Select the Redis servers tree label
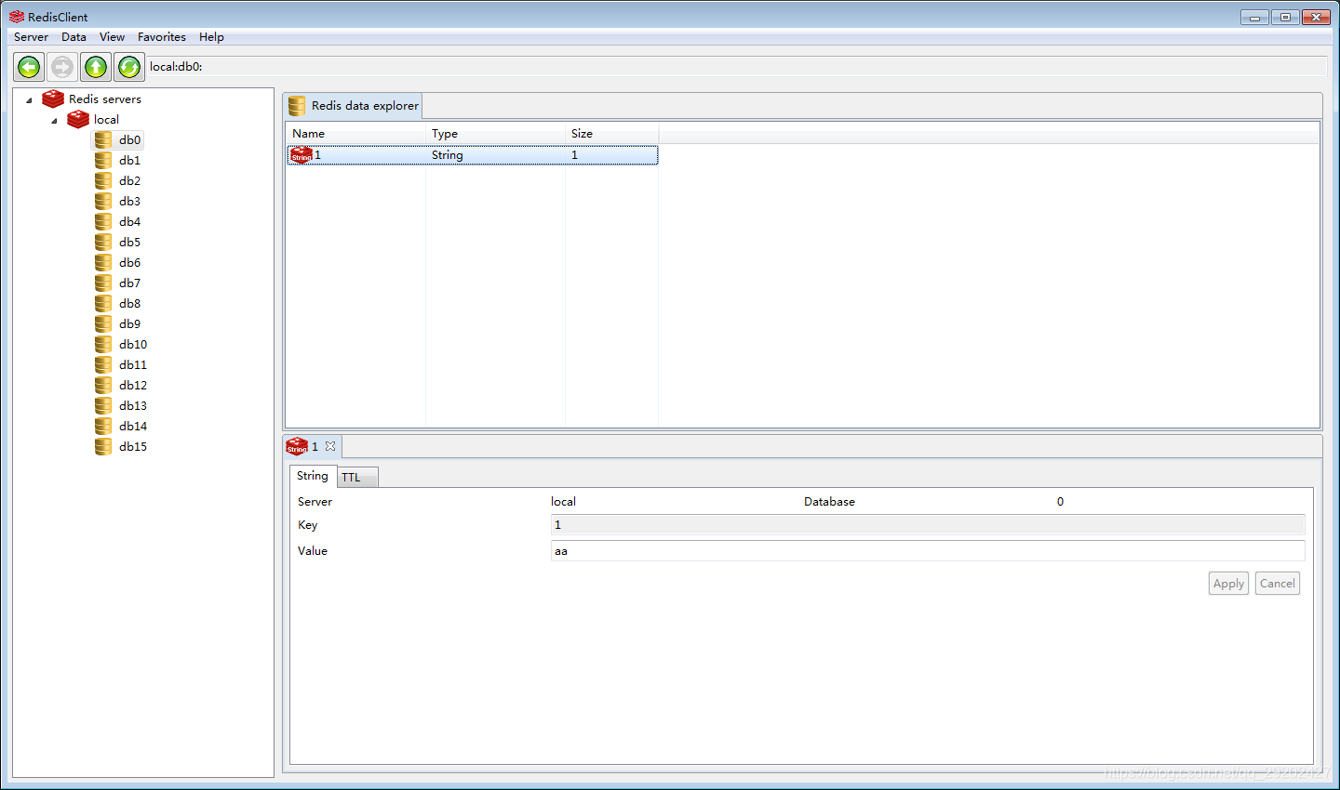The image size is (1340, 790). point(105,99)
